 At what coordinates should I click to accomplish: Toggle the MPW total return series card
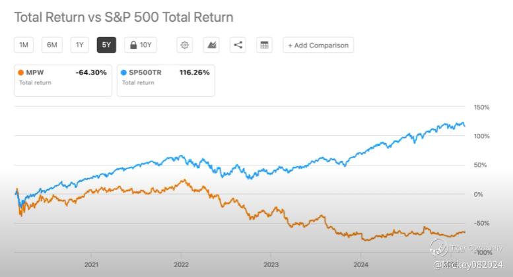(63, 80)
